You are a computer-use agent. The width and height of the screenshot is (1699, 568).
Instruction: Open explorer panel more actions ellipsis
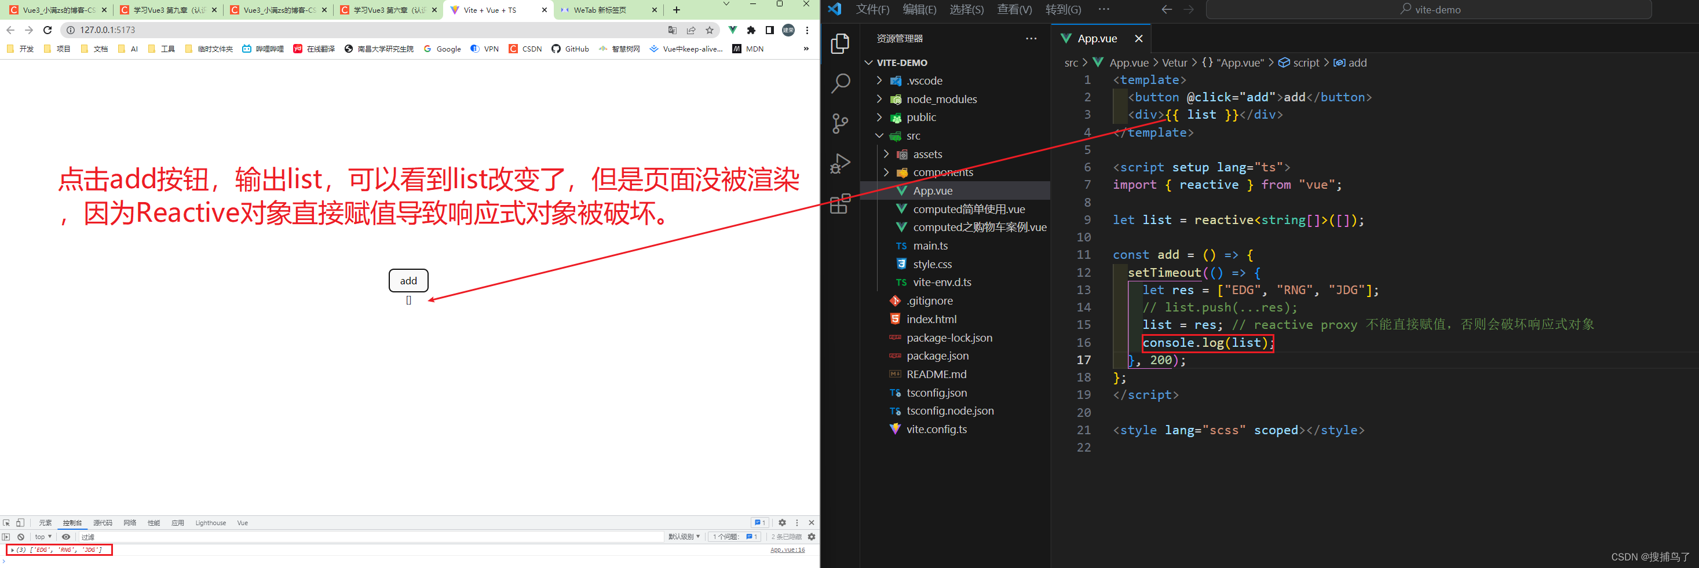1031,38
